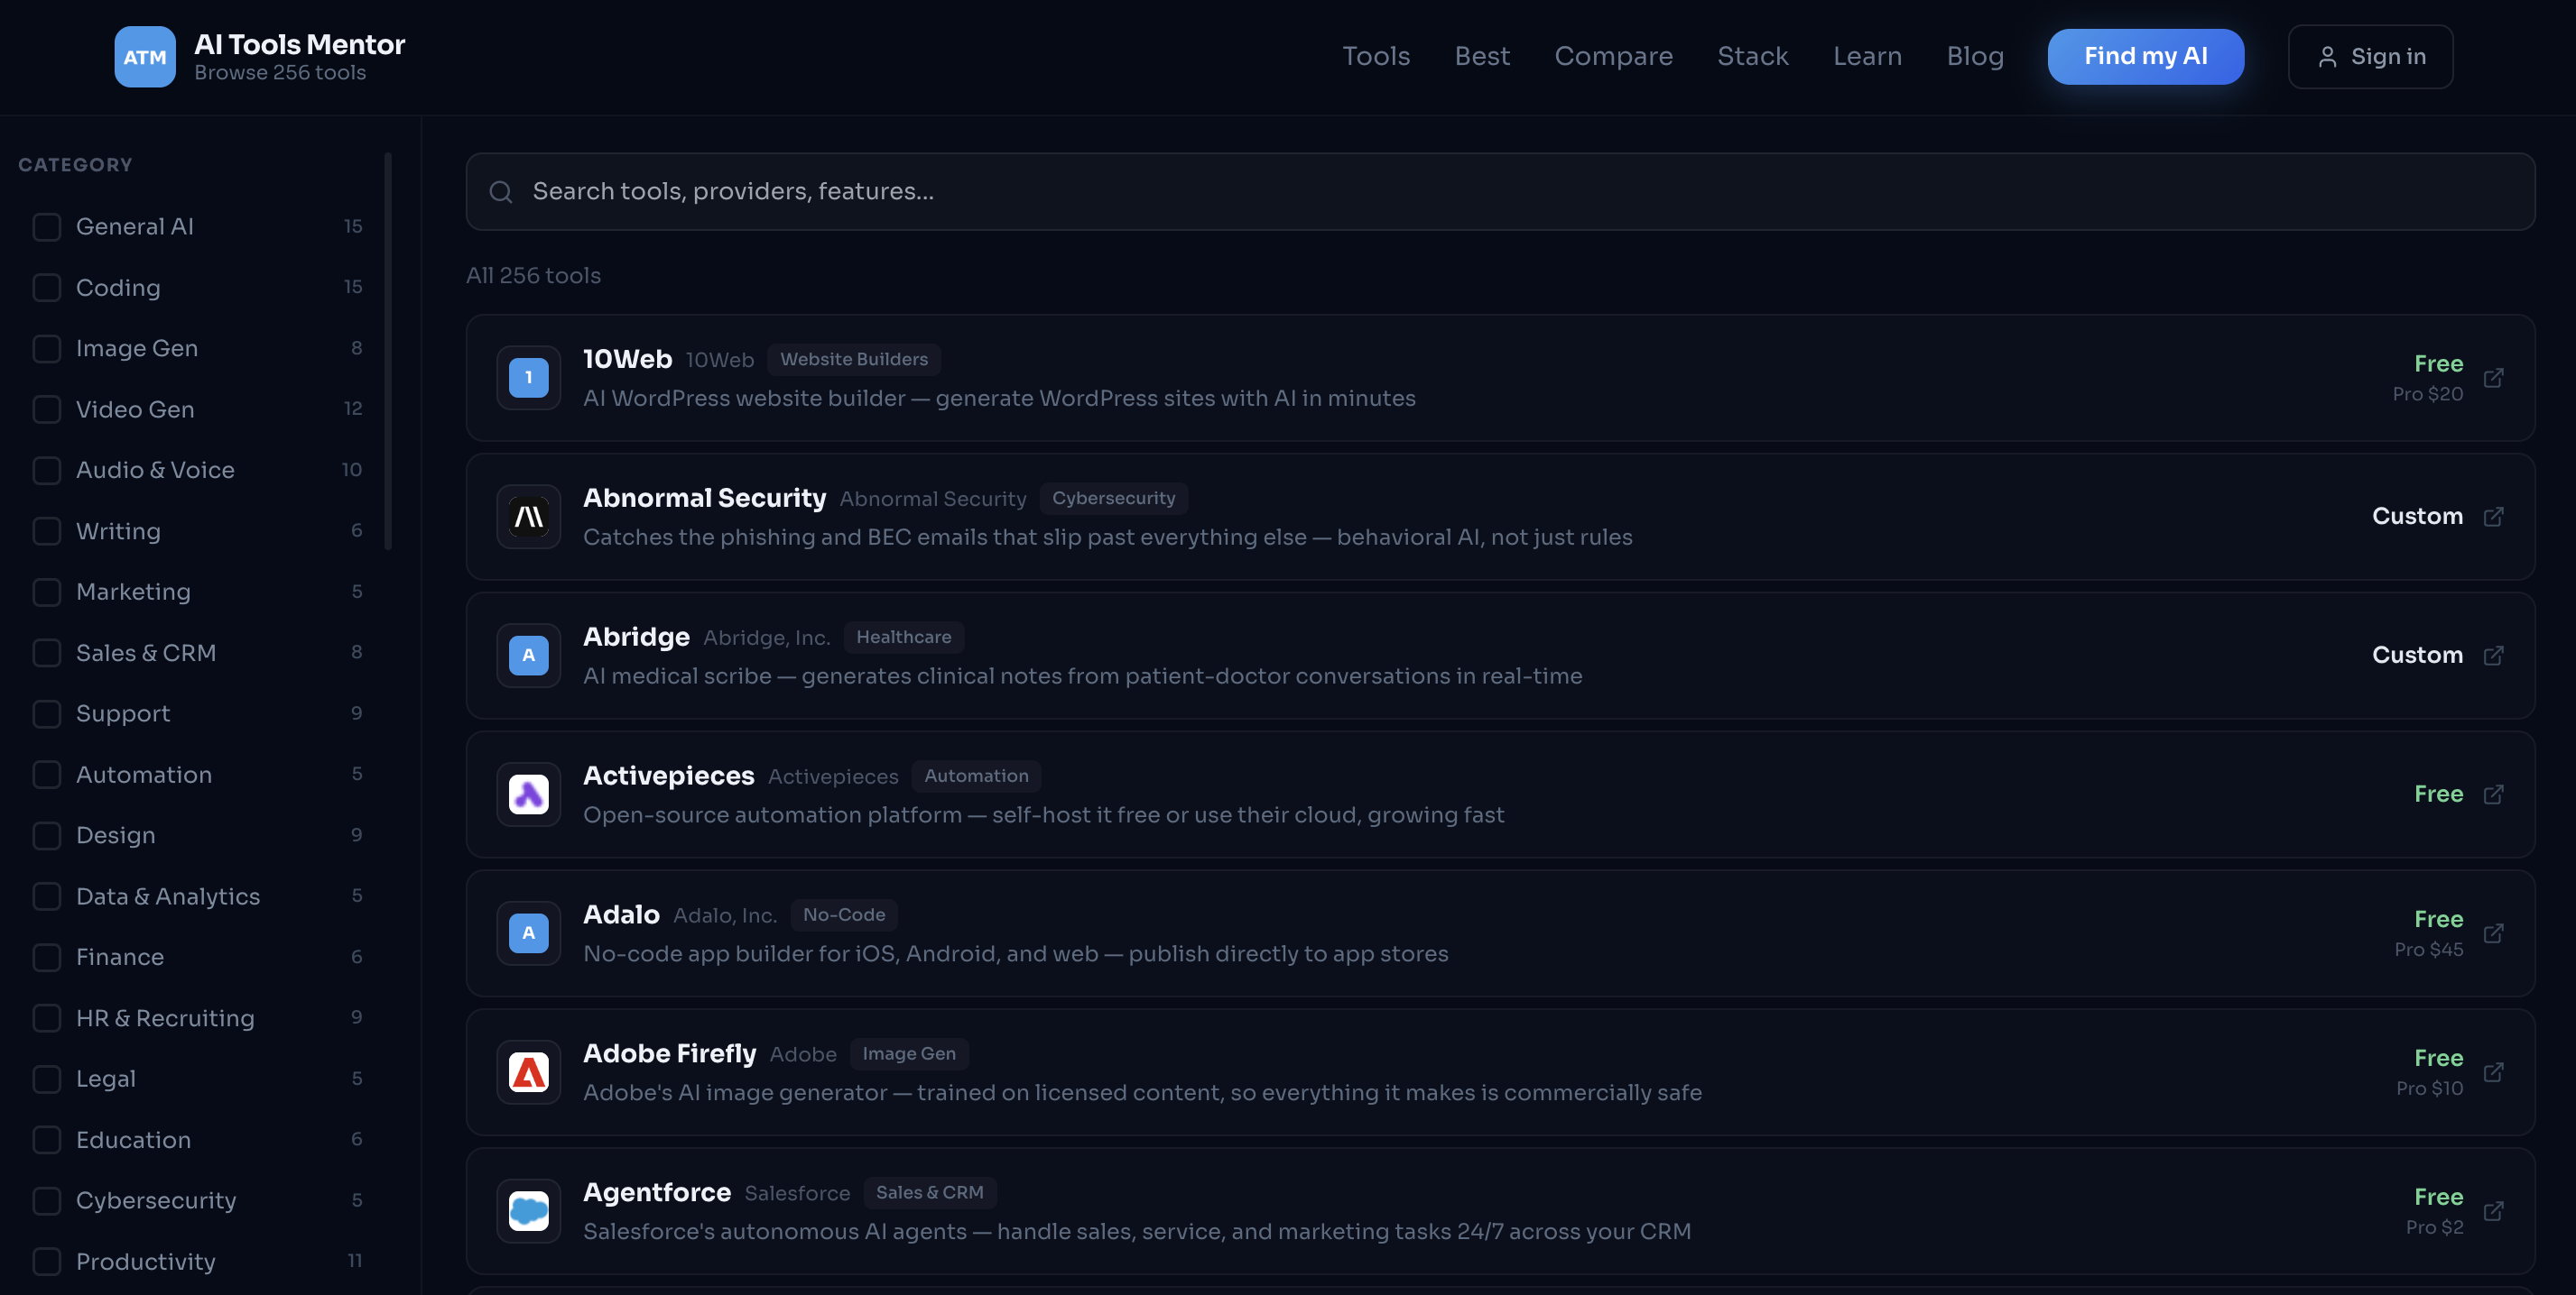Select the Adobe Firefly logo icon
This screenshot has height=1295, width=2576.
[x=528, y=1072]
